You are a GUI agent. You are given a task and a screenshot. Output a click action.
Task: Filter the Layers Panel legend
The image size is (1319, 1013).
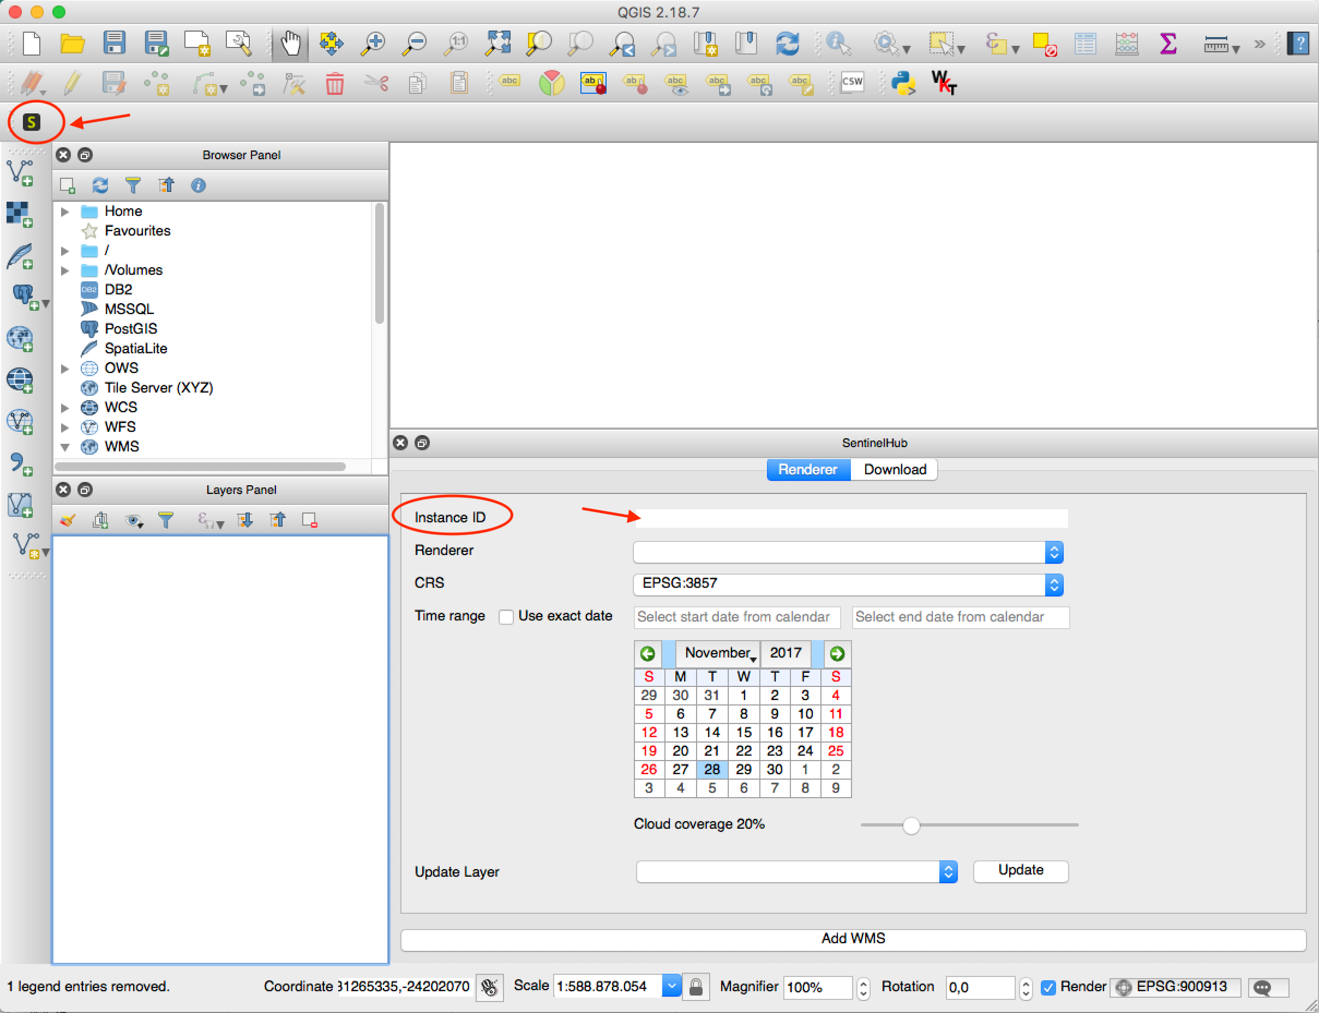click(166, 520)
